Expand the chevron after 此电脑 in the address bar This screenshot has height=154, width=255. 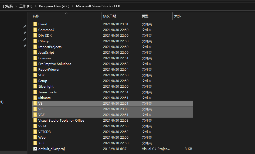point(16,6)
